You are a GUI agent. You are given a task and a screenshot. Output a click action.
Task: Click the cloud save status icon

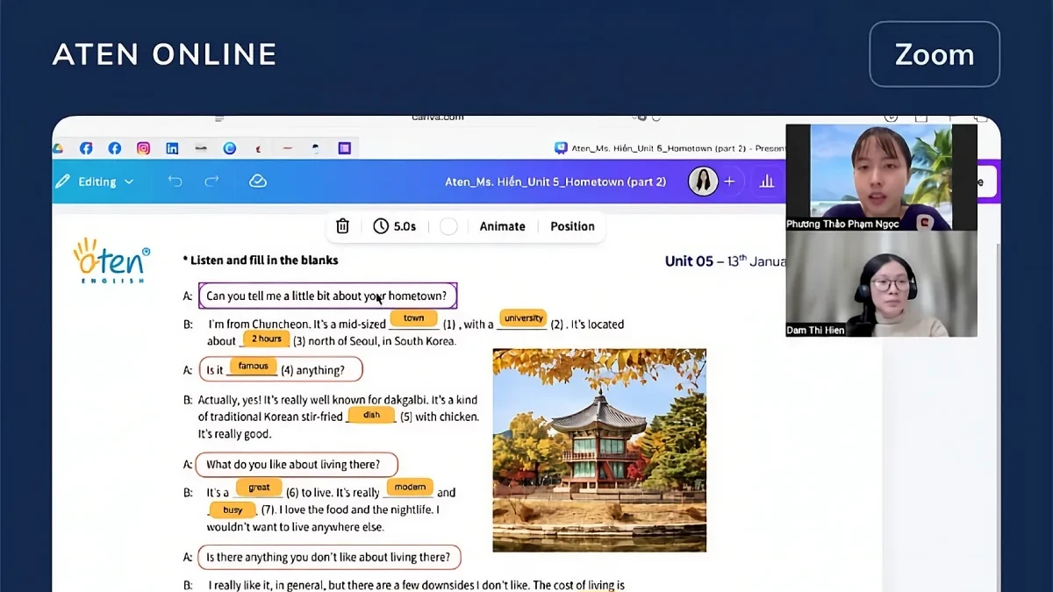[258, 181]
